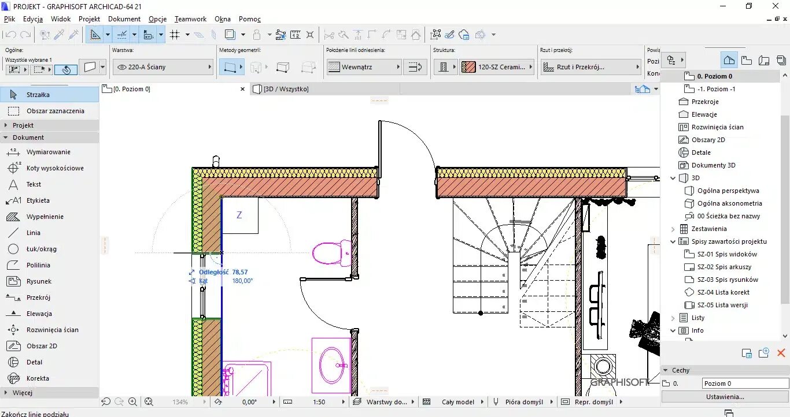This screenshot has width=790, height=417.
Task: Select the Wymiarowanie dimension tool
Action: click(x=49, y=152)
